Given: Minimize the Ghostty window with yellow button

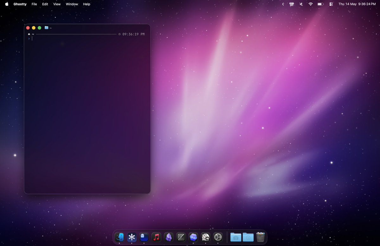Looking at the screenshot, I should 34,28.
